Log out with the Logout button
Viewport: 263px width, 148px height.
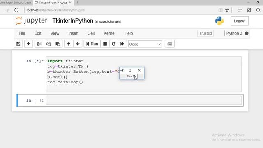240,21
